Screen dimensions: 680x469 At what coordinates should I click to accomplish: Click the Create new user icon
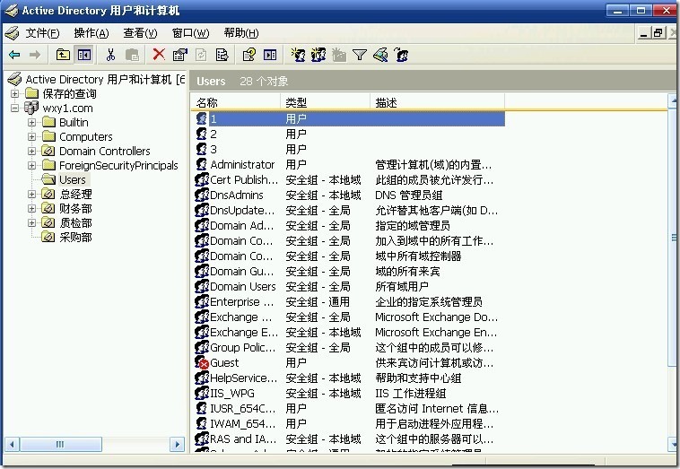[x=297, y=55]
